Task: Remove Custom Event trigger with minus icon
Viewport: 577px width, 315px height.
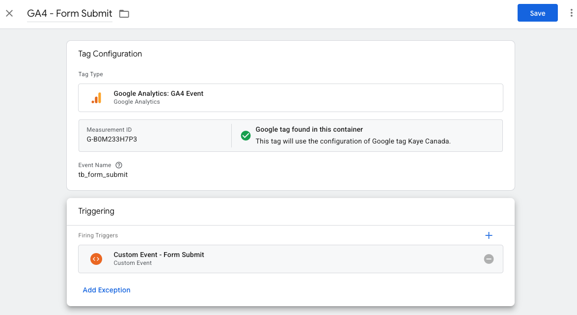Action: tap(489, 259)
